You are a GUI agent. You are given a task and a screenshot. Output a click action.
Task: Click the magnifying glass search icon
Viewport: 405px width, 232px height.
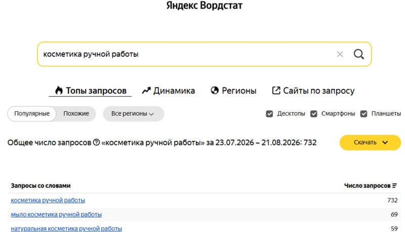click(359, 54)
